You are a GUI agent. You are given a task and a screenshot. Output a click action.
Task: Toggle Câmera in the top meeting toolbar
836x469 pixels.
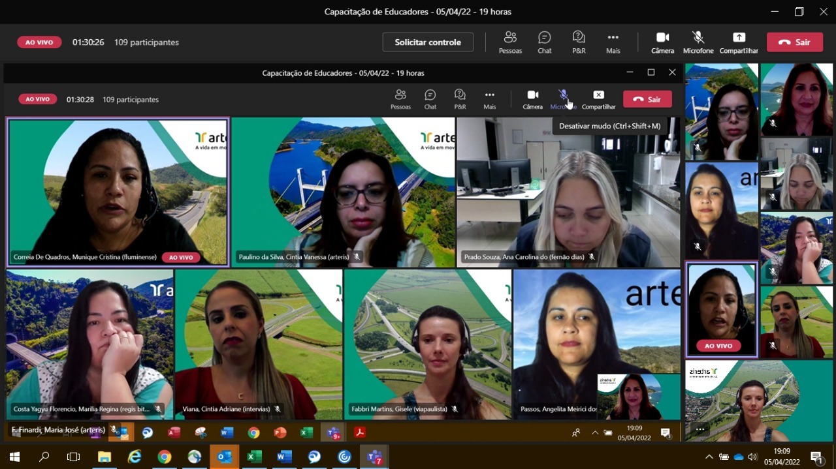pyautogui.click(x=662, y=42)
